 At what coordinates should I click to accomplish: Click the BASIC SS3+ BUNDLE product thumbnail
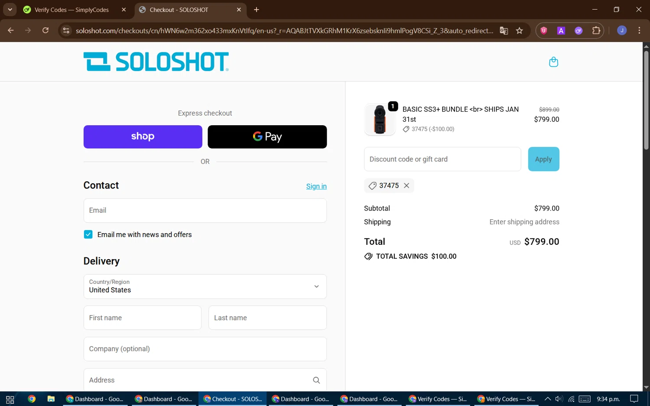coord(380,120)
